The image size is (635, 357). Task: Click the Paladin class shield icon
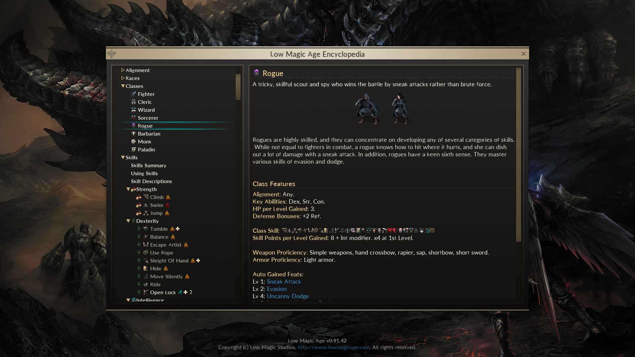click(x=134, y=149)
